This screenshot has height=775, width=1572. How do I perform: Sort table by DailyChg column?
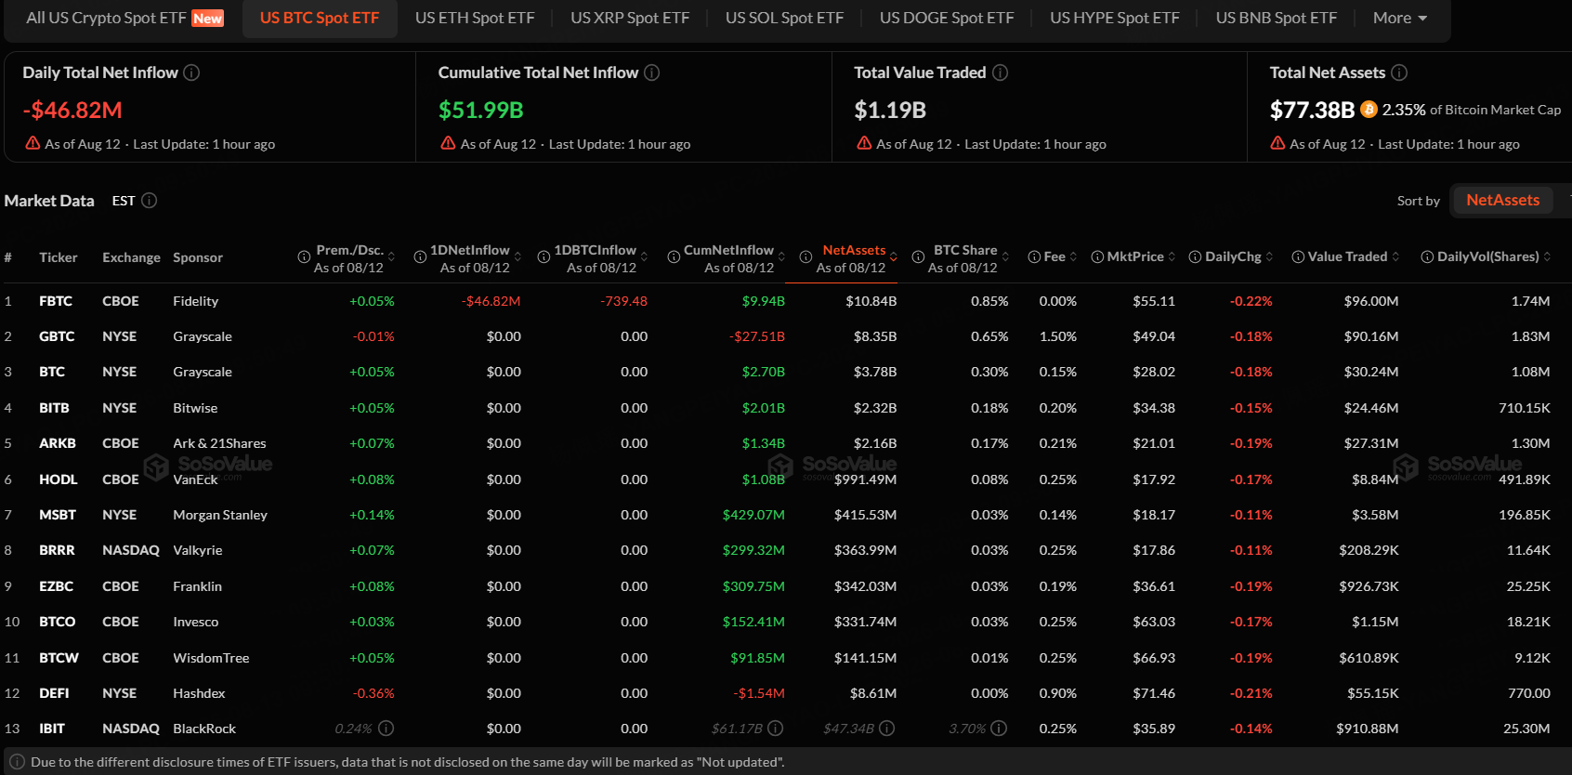pos(1232,257)
